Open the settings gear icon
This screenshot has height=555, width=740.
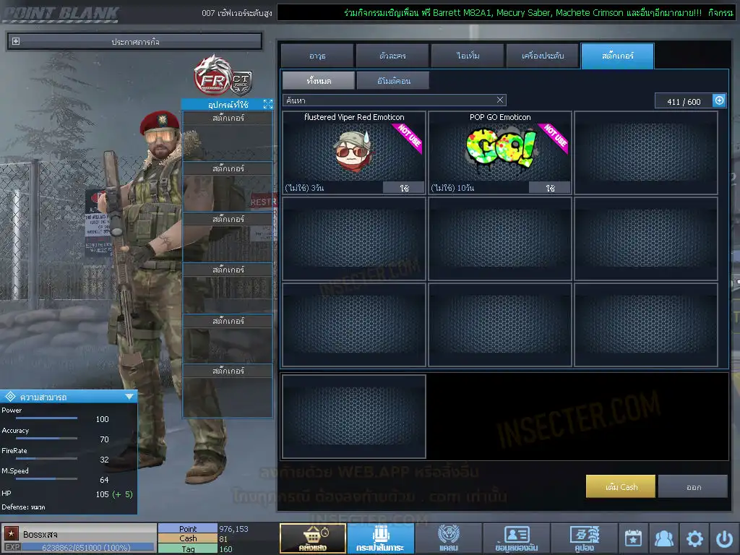click(694, 538)
